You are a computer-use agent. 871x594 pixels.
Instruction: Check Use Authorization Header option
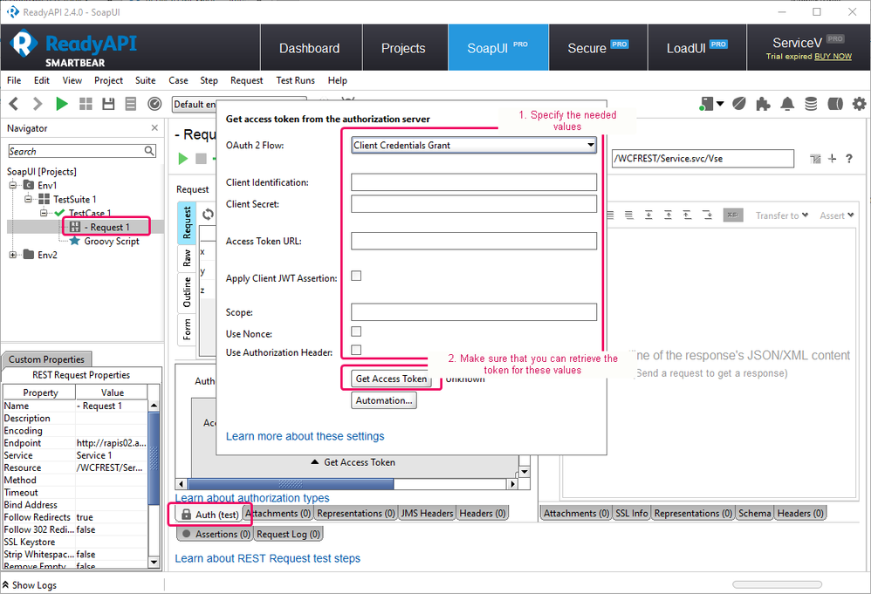pyautogui.click(x=356, y=351)
